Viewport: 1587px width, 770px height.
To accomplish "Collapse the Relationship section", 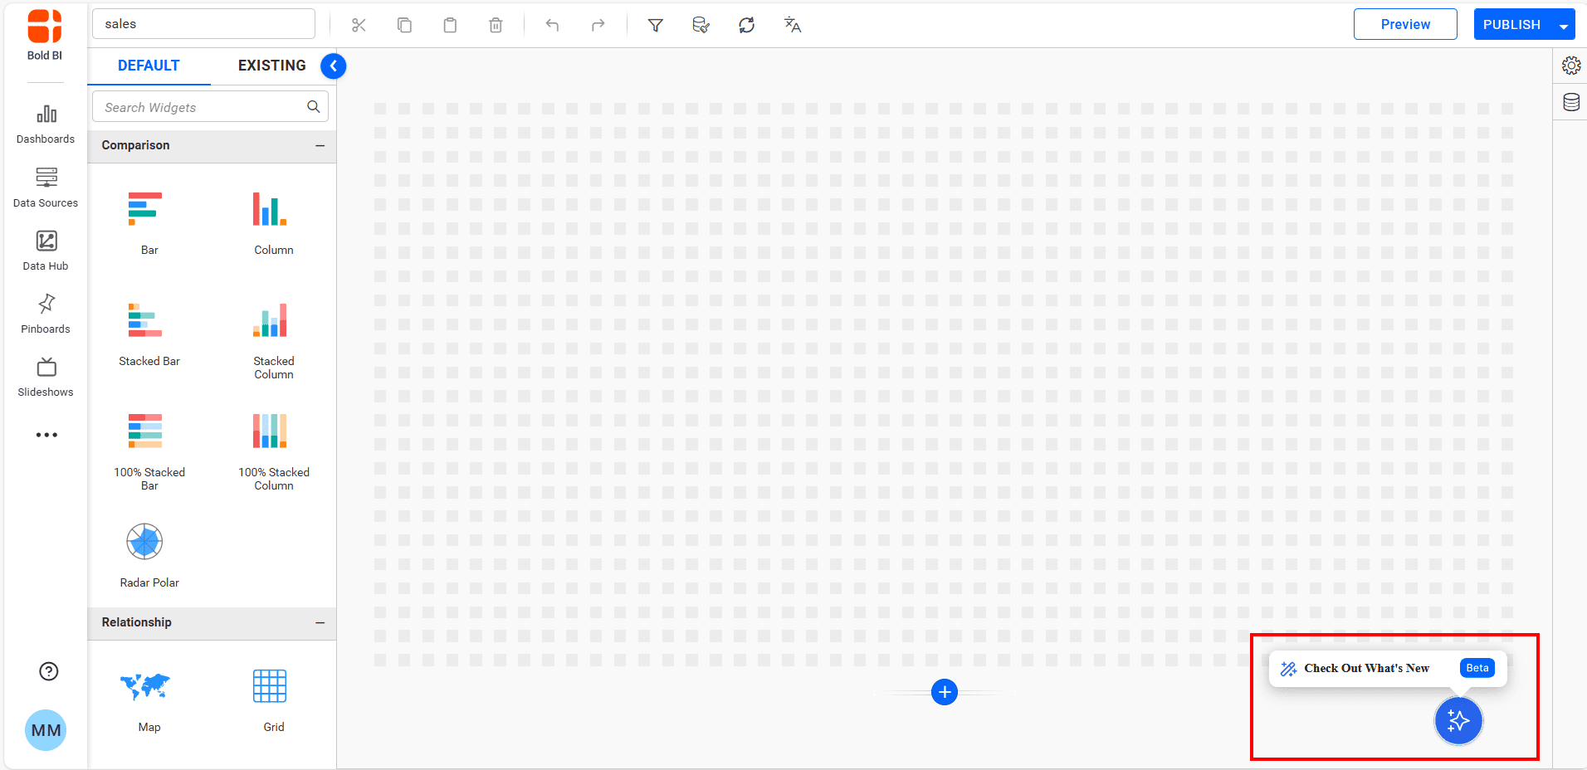I will pos(320,623).
